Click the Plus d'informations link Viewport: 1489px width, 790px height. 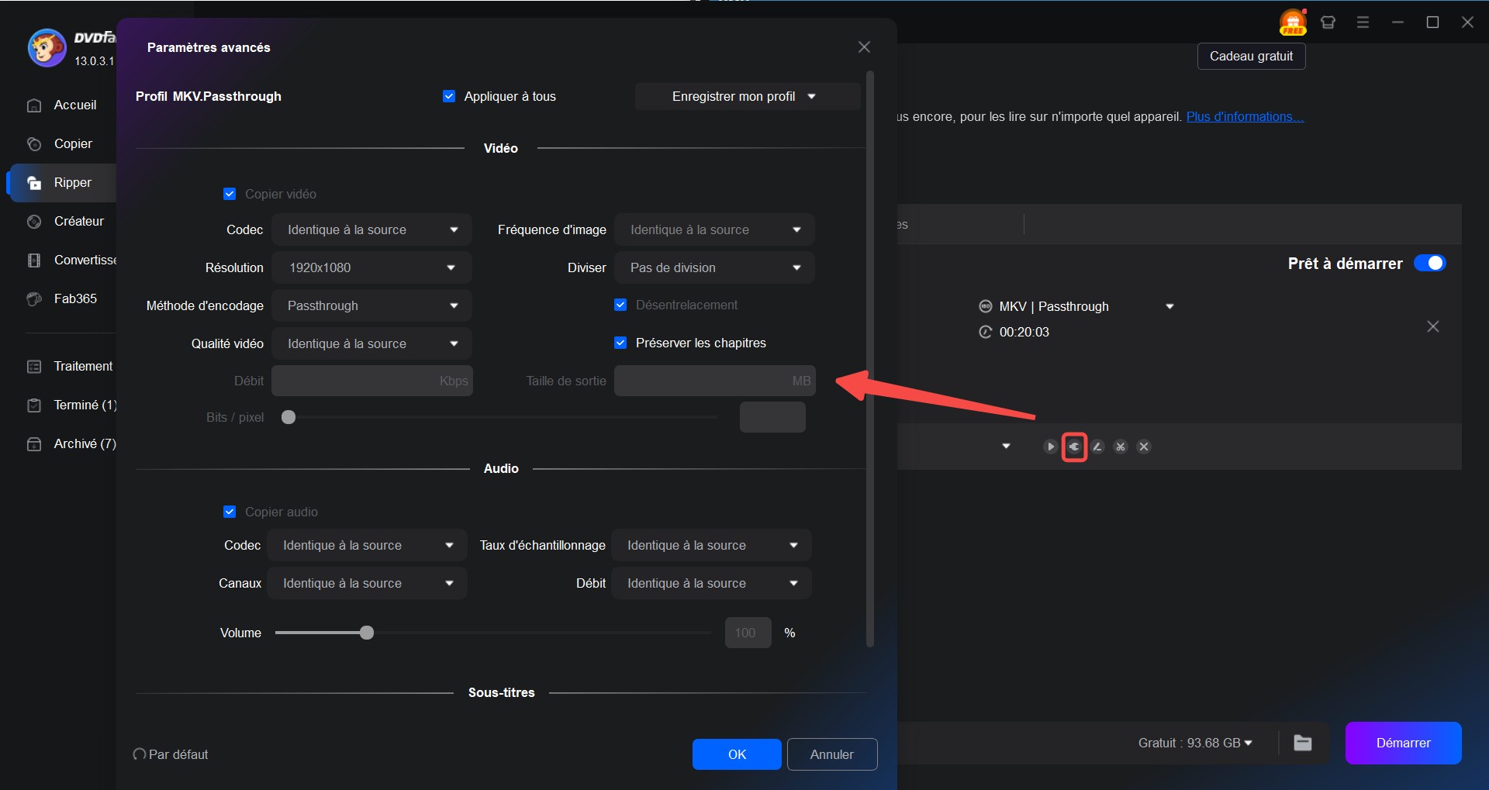(1245, 116)
